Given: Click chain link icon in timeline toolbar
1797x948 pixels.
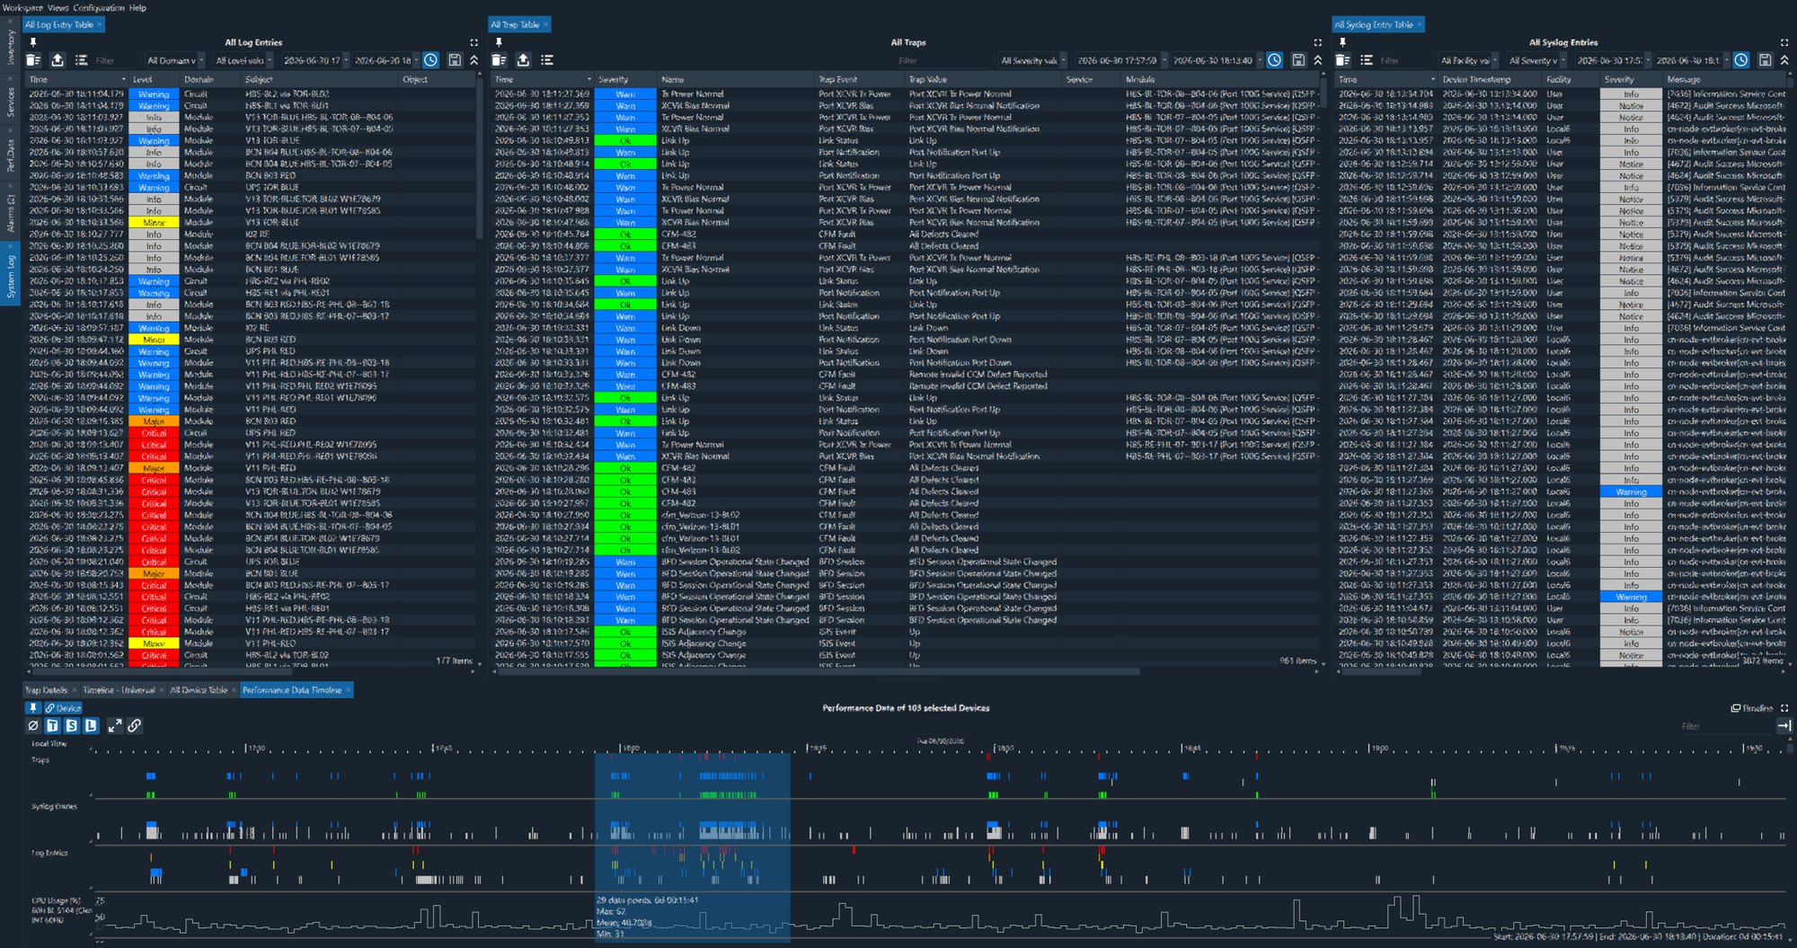Looking at the screenshot, I should click(134, 725).
